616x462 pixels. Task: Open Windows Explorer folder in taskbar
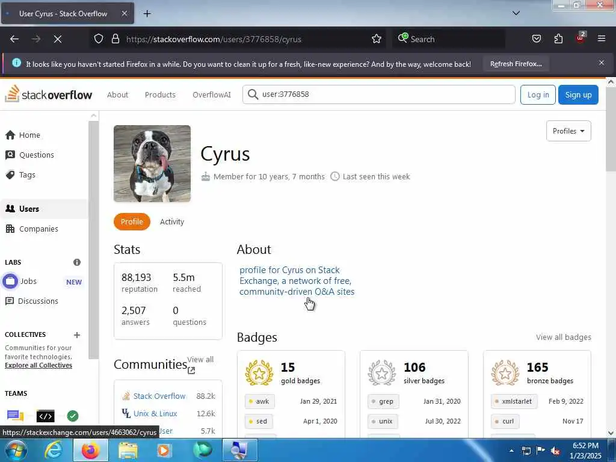coord(128,450)
